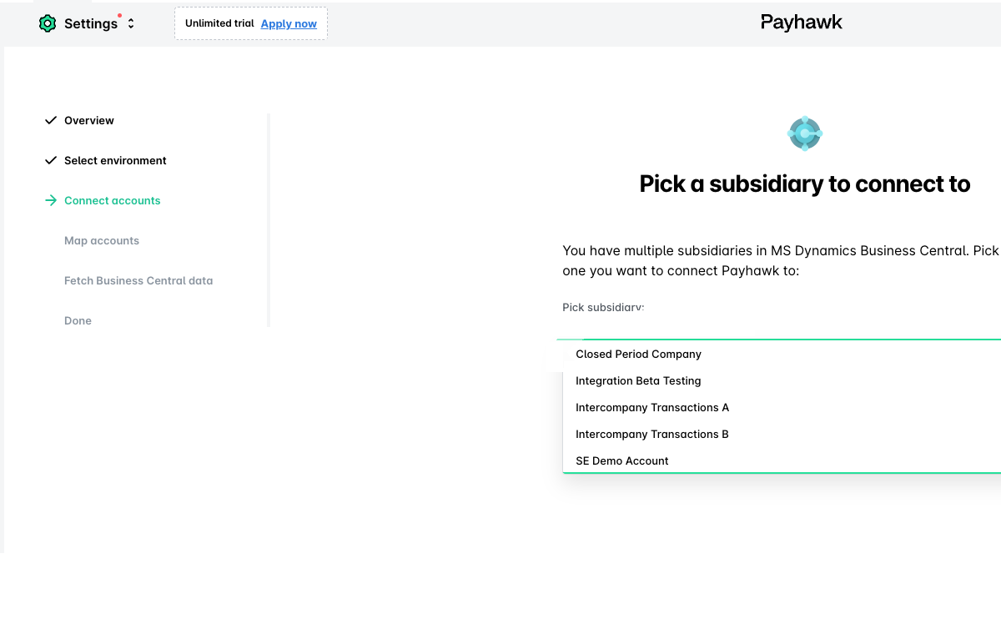
Task: Click the Pick subsidiary input field
Action: (x=782, y=328)
